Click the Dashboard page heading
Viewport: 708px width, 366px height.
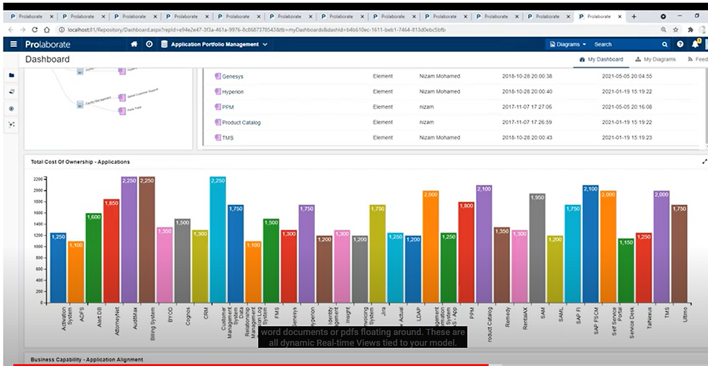[x=48, y=59]
